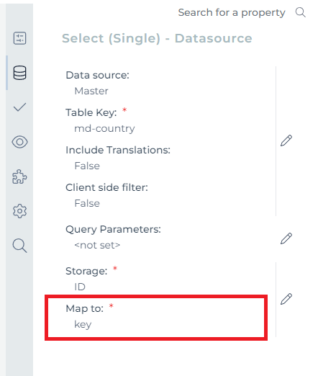
Task: Click the Table Key md-country value
Action: pos(104,128)
